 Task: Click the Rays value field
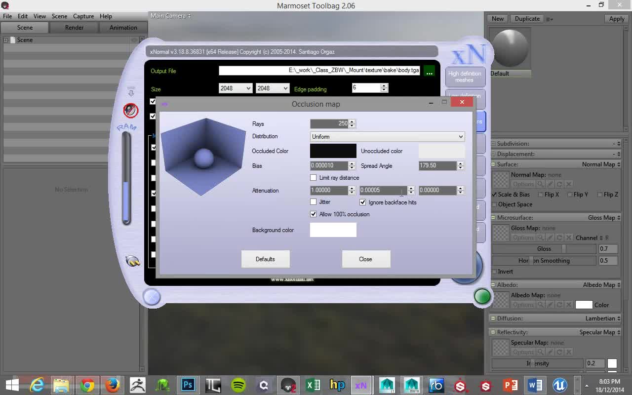pos(329,123)
